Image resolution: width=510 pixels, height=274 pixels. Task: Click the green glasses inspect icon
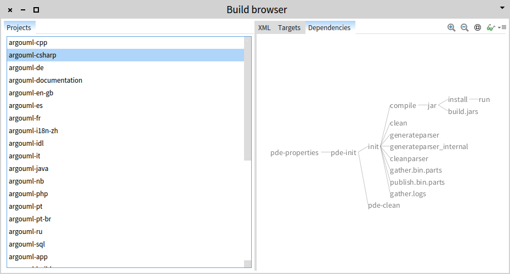[x=490, y=27]
